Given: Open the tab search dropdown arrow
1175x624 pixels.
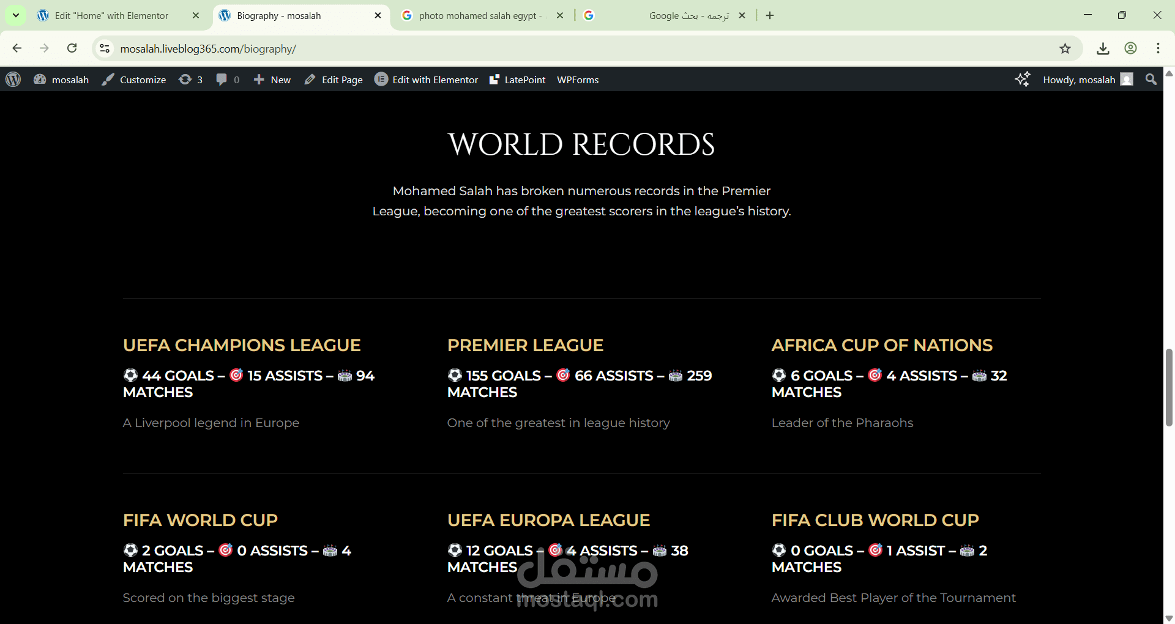Looking at the screenshot, I should click(16, 15).
